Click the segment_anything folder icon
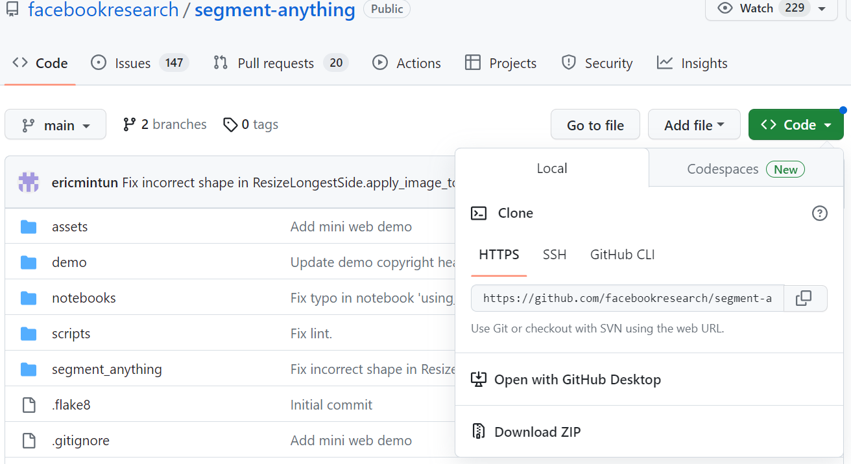The height and width of the screenshot is (464, 851). coord(29,369)
